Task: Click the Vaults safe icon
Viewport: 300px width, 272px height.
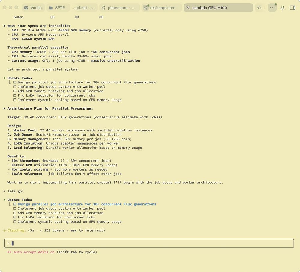Action: pyautogui.click(x=26, y=8)
